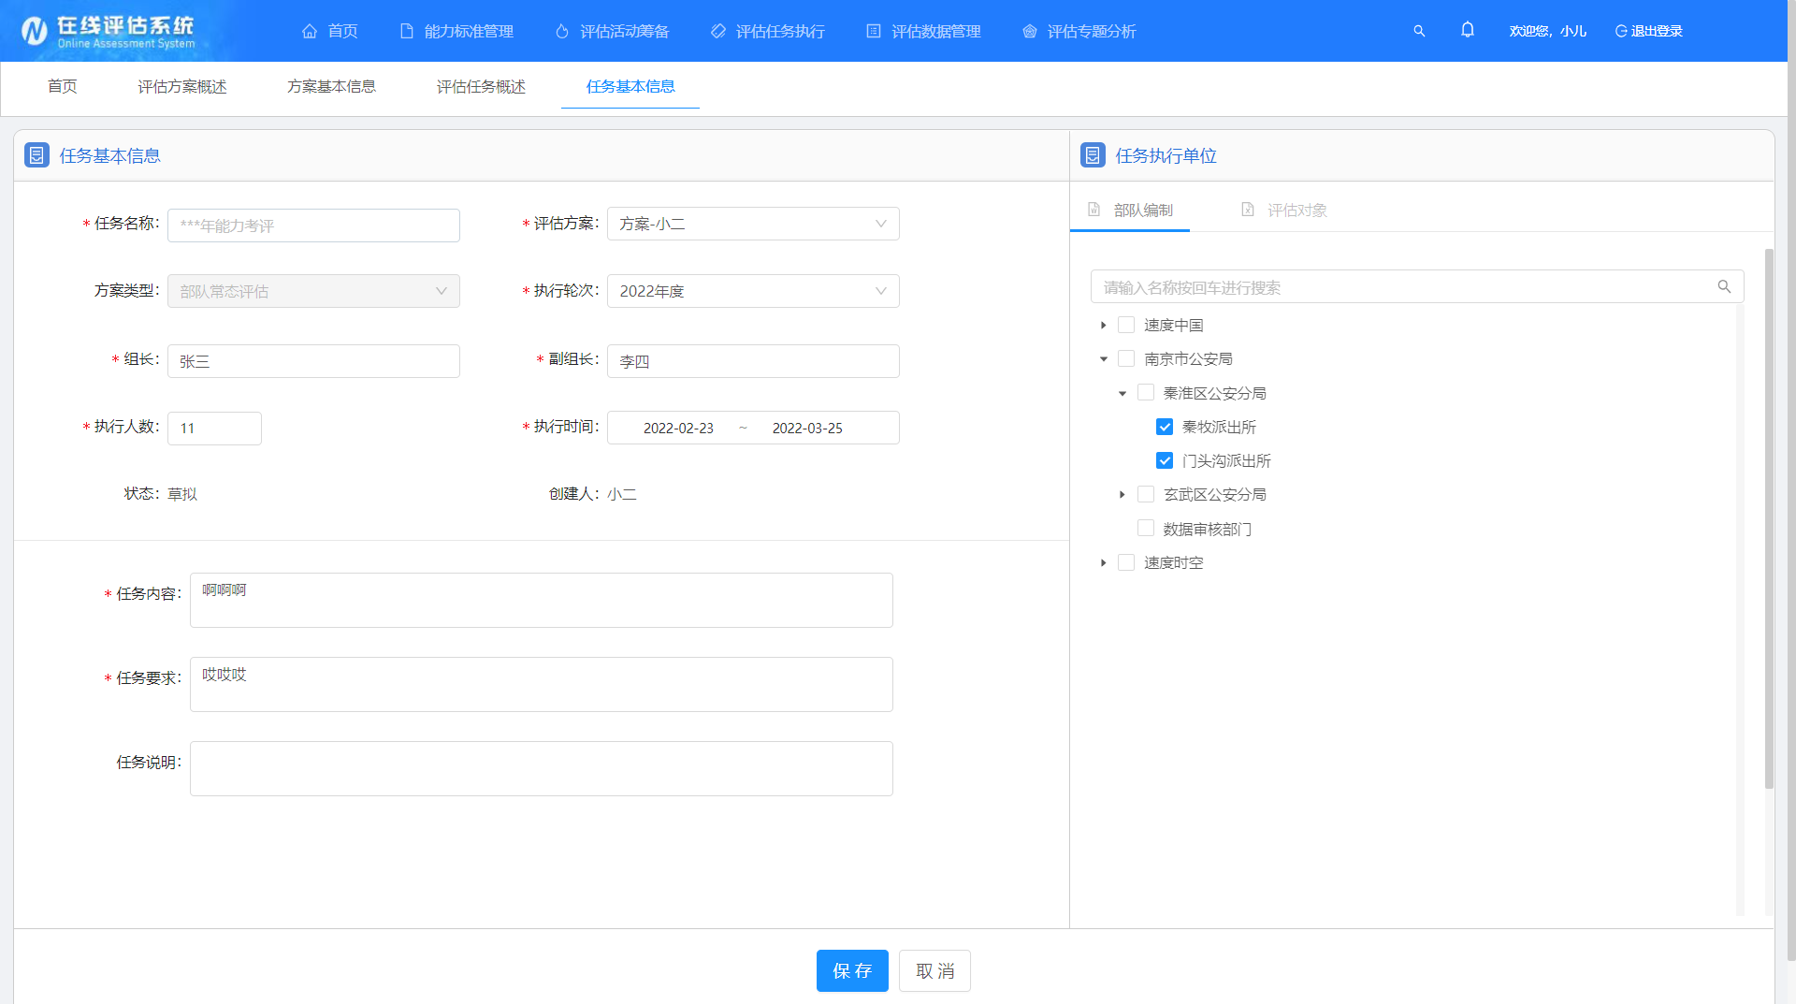
Task: Click the Online Assessment System logo
Action: pyautogui.click(x=108, y=31)
